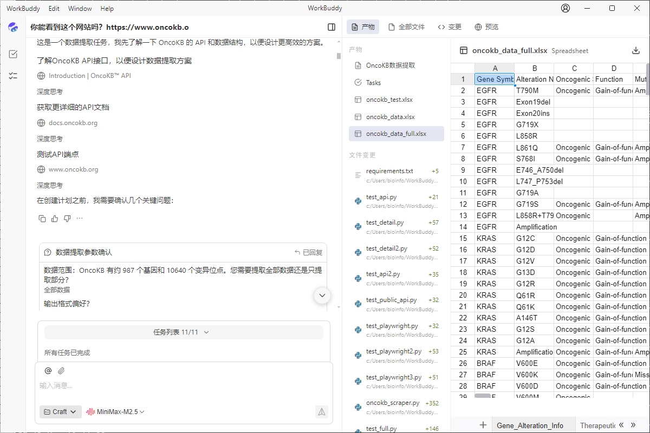Open Tasks in artifacts list
Screen dimensions: 650x433
point(396,83)
